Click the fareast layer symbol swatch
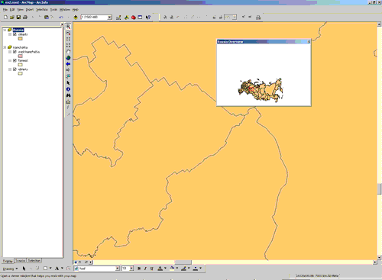 (21, 65)
